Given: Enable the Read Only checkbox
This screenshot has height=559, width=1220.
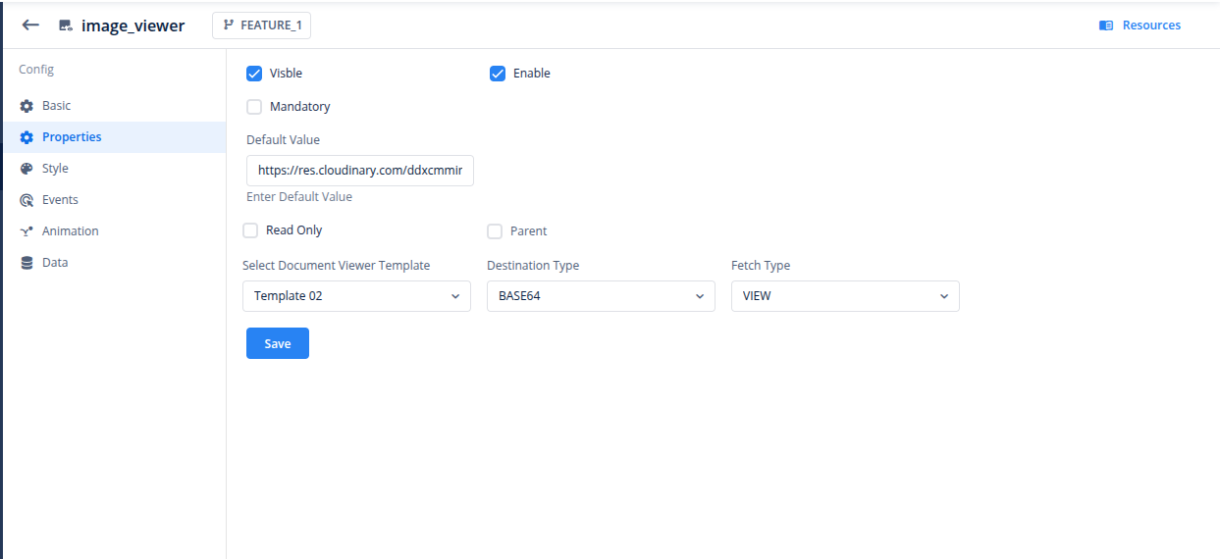Looking at the screenshot, I should (x=250, y=230).
